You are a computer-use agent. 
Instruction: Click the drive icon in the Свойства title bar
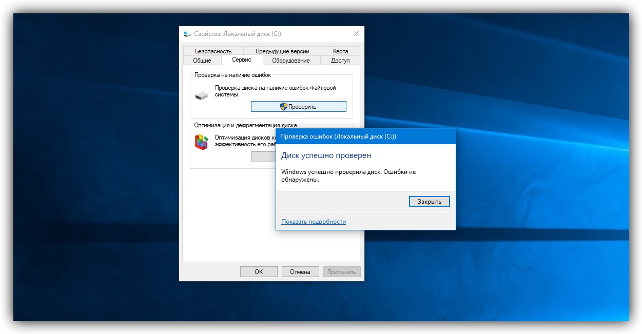186,33
